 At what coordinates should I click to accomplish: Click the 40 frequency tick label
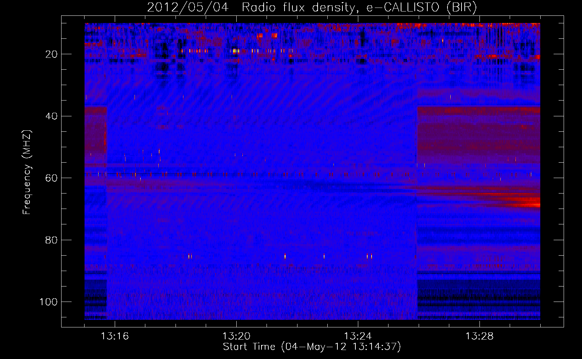click(x=51, y=116)
